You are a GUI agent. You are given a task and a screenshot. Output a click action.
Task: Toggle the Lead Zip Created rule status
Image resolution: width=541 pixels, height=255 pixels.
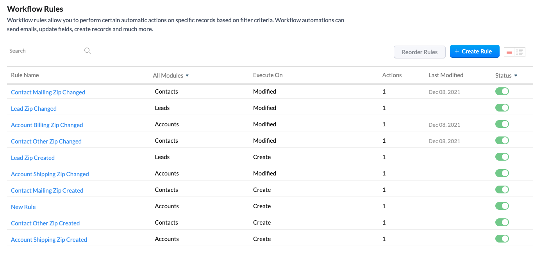[502, 157]
